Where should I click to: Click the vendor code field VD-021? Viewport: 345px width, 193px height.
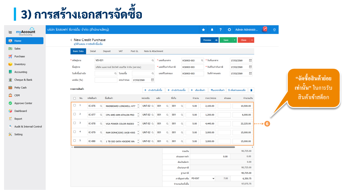(123, 61)
